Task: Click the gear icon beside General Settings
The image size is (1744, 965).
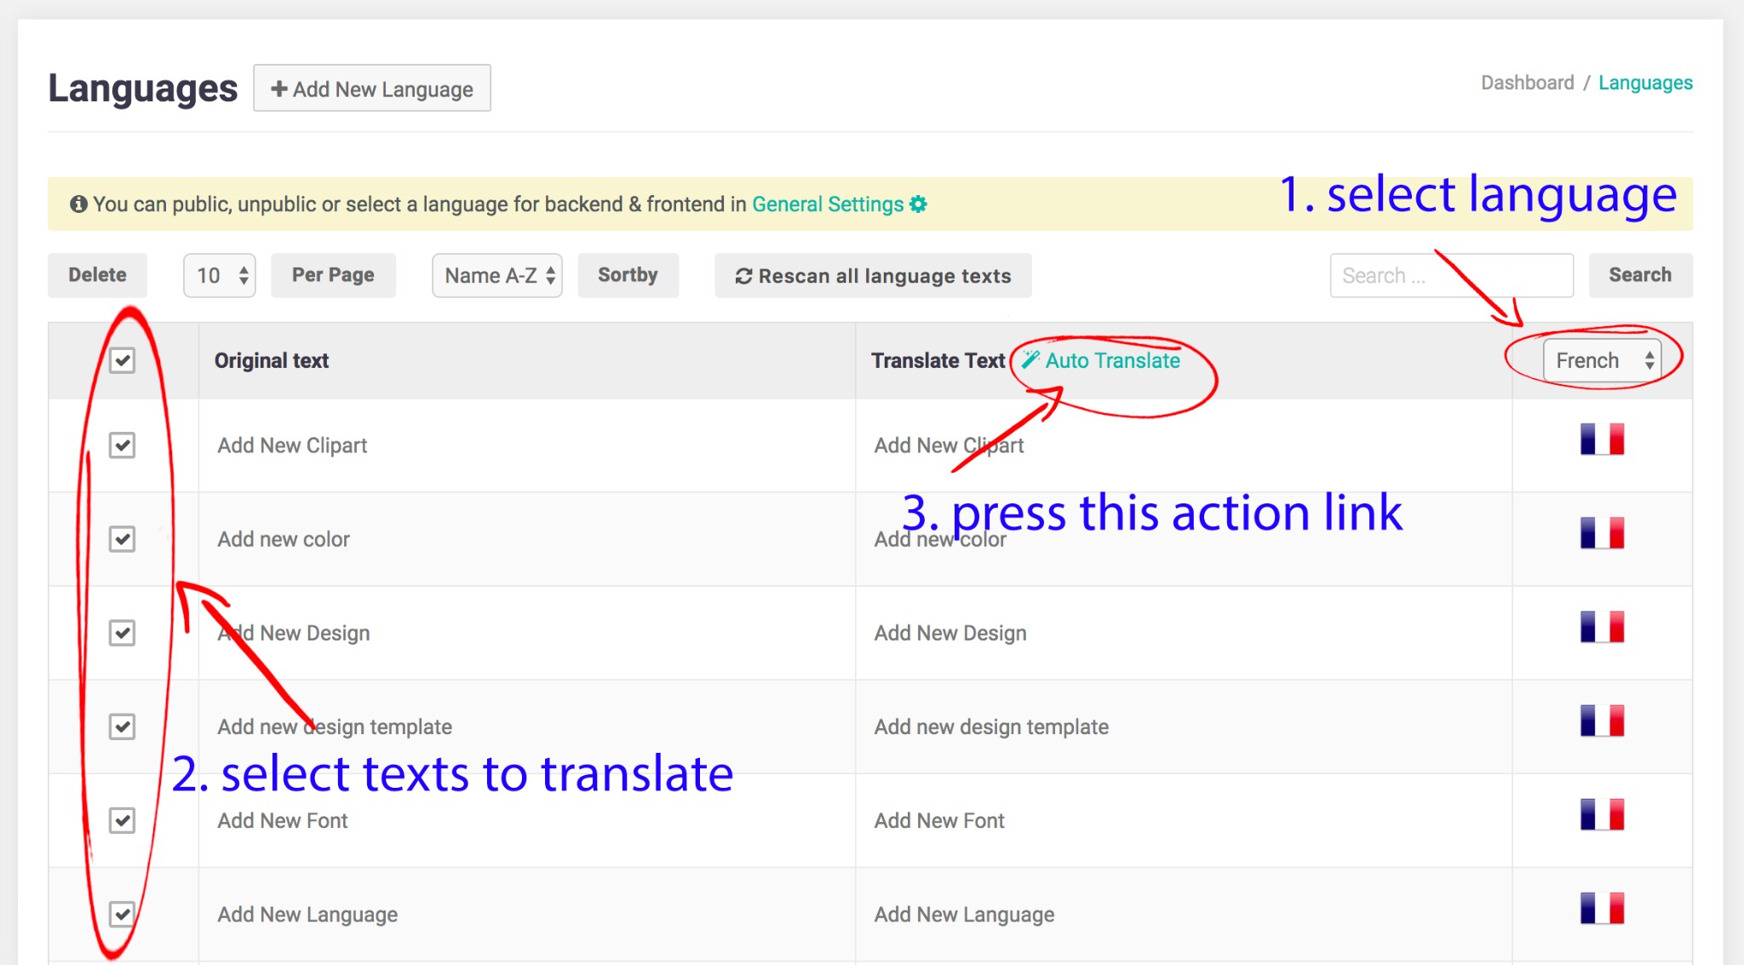Action: point(918,204)
